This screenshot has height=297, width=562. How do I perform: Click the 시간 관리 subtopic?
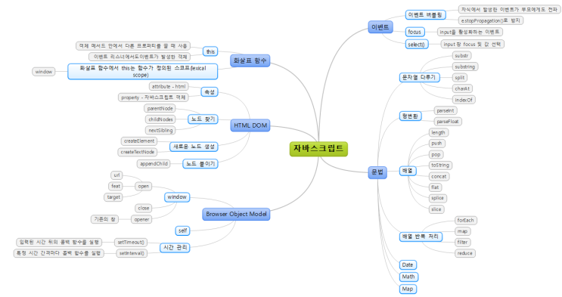[175, 248]
